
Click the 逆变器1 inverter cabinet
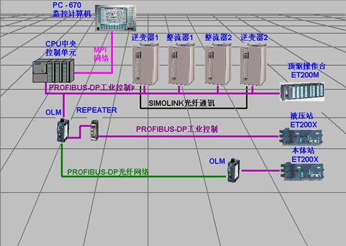pyautogui.click(x=145, y=64)
